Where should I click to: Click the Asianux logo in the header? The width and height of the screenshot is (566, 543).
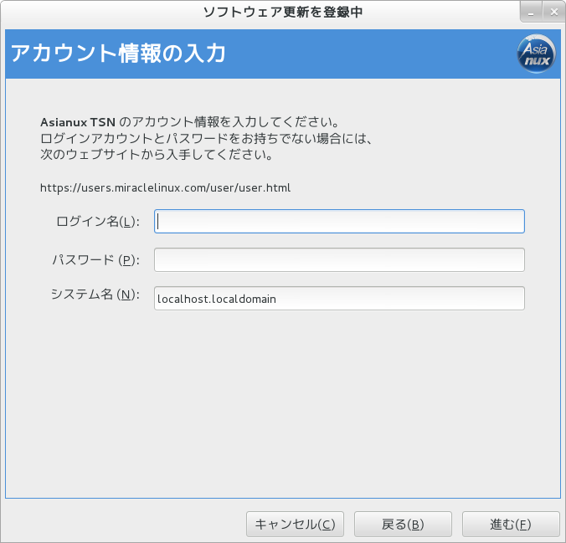[x=535, y=55]
